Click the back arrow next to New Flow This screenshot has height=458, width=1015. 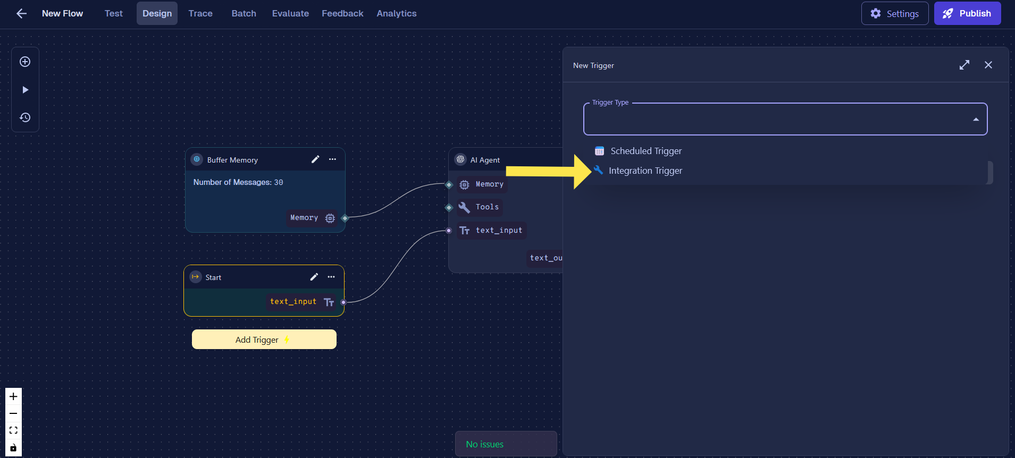21,14
